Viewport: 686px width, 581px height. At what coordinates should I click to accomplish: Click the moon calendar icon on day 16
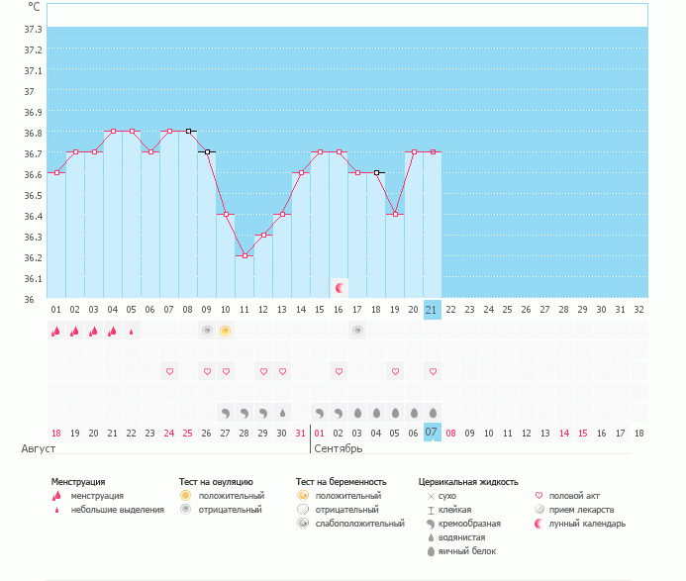point(340,287)
